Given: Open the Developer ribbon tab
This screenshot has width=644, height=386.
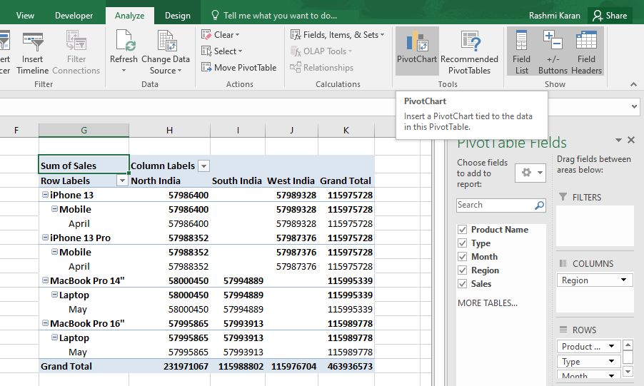Looking at the screenshot, I should point(74,16).
